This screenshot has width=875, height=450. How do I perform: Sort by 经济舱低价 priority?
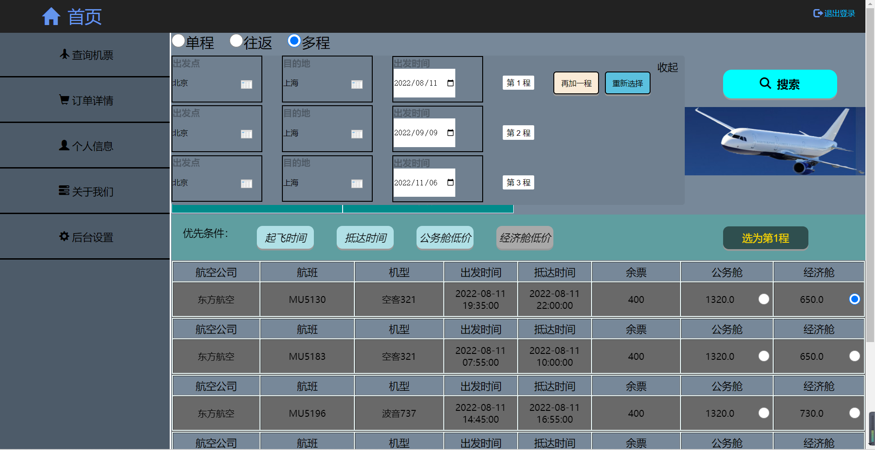(525, 238)
